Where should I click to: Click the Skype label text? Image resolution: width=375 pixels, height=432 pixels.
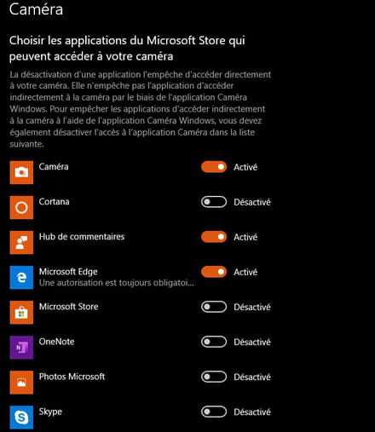(x=50, y=412)
